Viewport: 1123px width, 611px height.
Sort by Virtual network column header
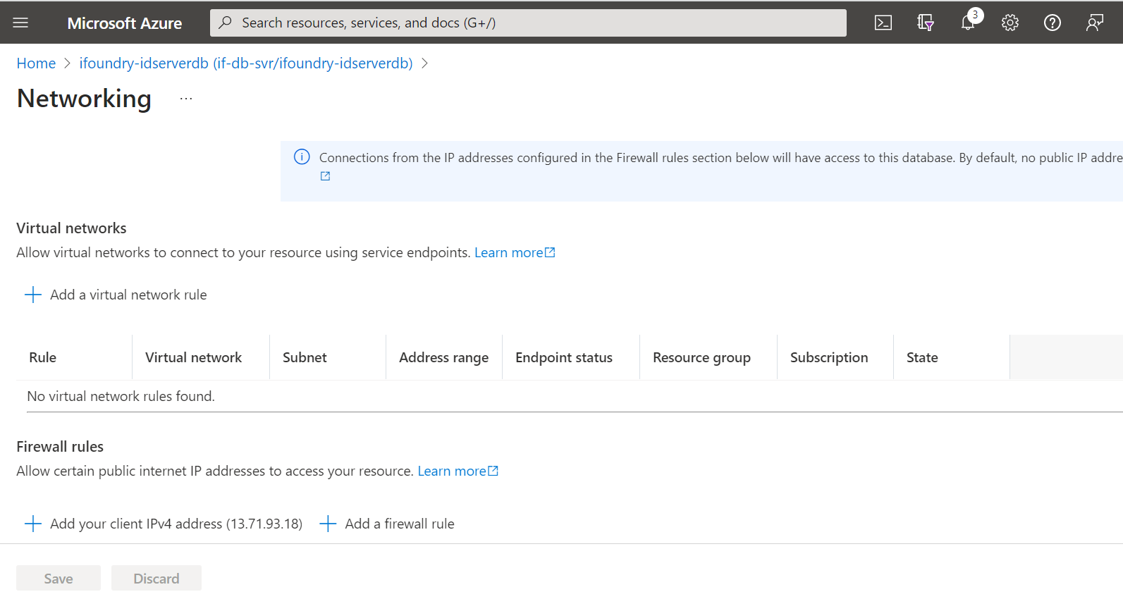(201, 357)
